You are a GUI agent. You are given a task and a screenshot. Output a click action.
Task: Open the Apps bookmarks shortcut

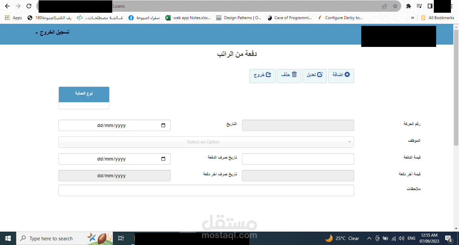tap(13, 18)
